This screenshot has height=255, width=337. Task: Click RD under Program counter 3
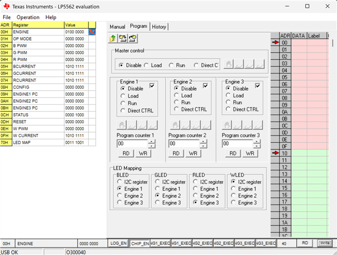pyautogui.click(x=233, y=154)
